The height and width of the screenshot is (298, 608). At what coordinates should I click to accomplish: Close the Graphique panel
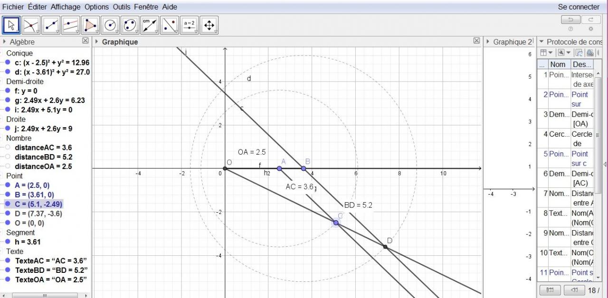(476, 41)
